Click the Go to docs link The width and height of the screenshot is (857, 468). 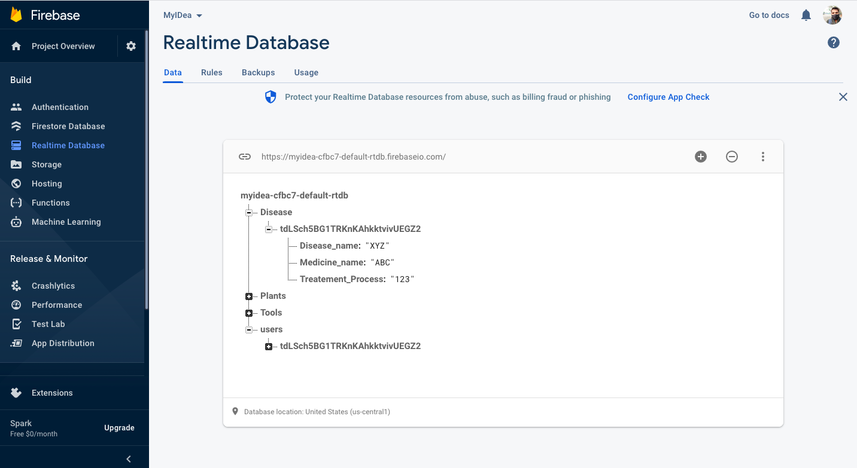point(769,15)
